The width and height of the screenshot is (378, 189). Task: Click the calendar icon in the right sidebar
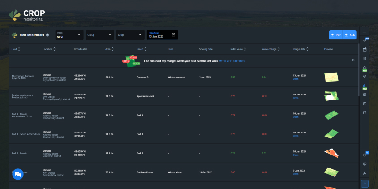[x=365, y=49]
